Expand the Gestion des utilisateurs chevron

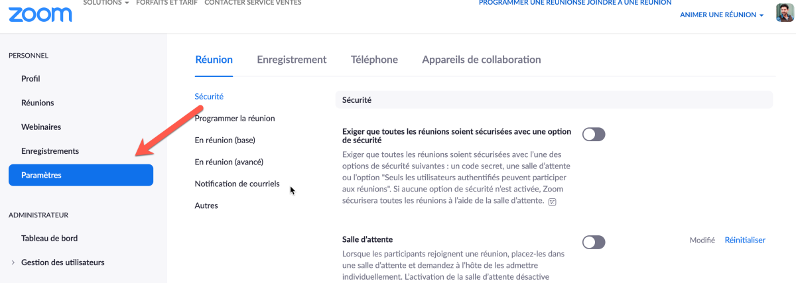(x=13, y=262)
